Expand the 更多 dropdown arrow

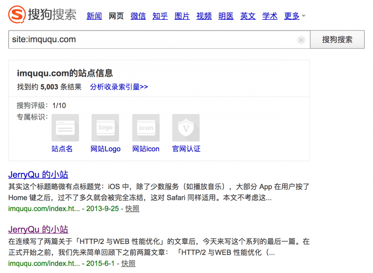pos(304,16)
